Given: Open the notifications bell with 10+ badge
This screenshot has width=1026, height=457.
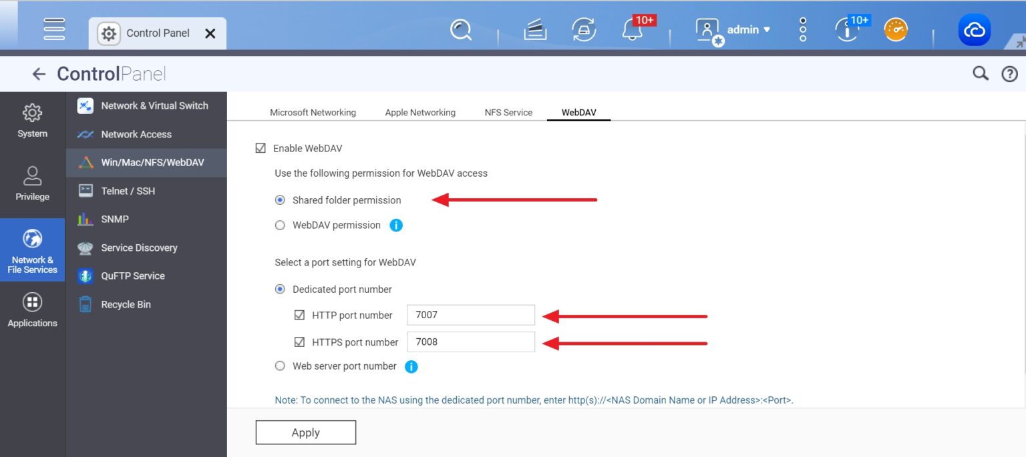Looking at the screenshot, I should 631,30.
